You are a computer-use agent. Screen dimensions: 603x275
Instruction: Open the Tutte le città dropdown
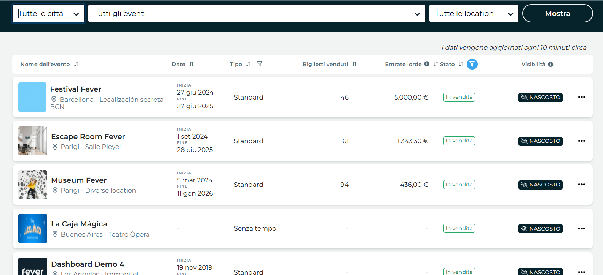48,13
